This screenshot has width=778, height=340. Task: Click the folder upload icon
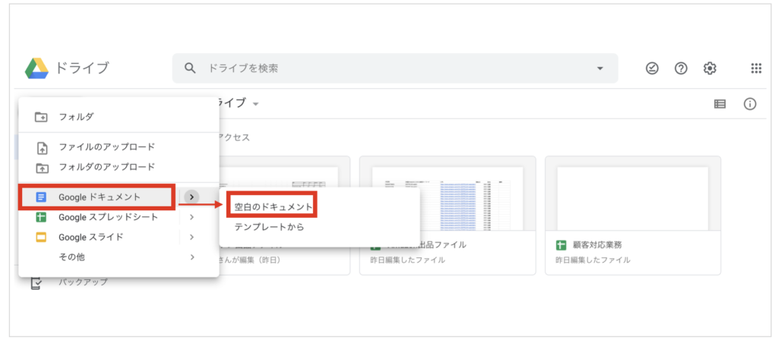43,168
